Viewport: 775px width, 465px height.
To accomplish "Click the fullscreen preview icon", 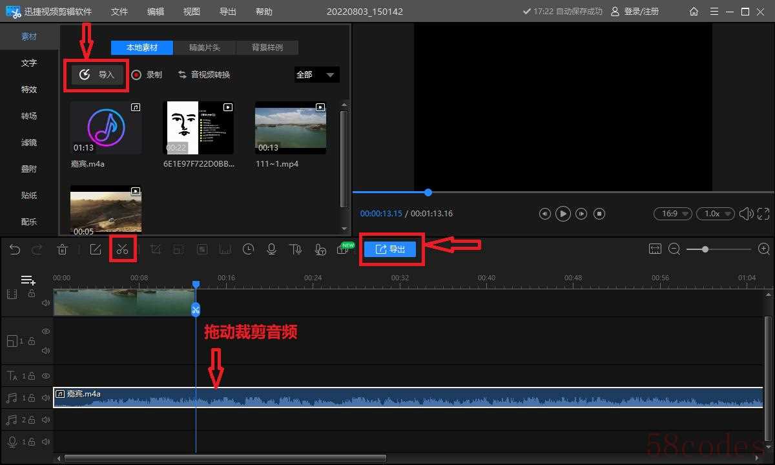I will point(763,214).
